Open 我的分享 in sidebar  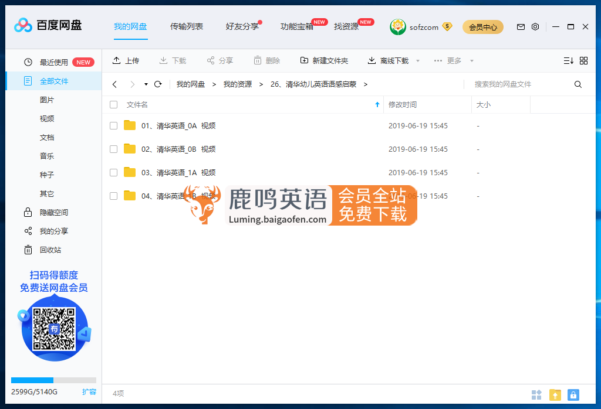(x=53, y=231)
